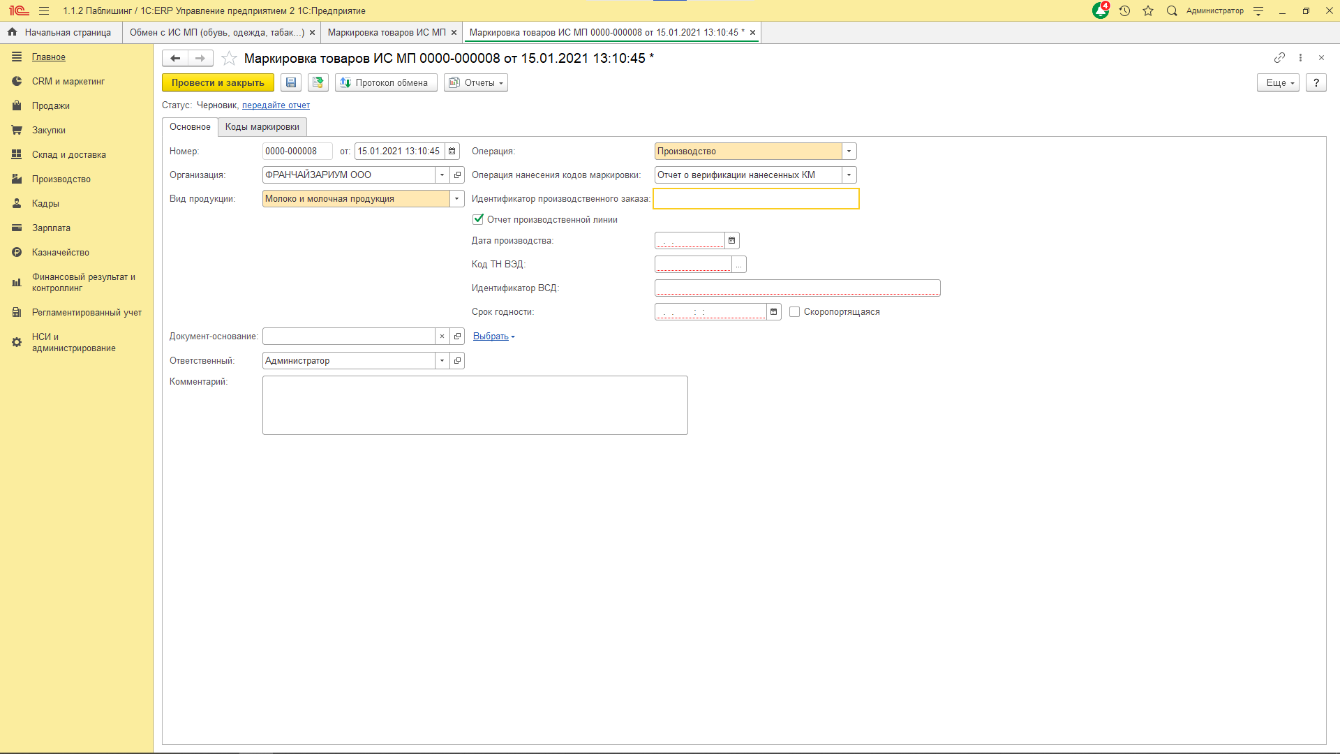This screenshot has height=754, width=1340.
Task: Add document to favorites star
Action: point(229,59)
